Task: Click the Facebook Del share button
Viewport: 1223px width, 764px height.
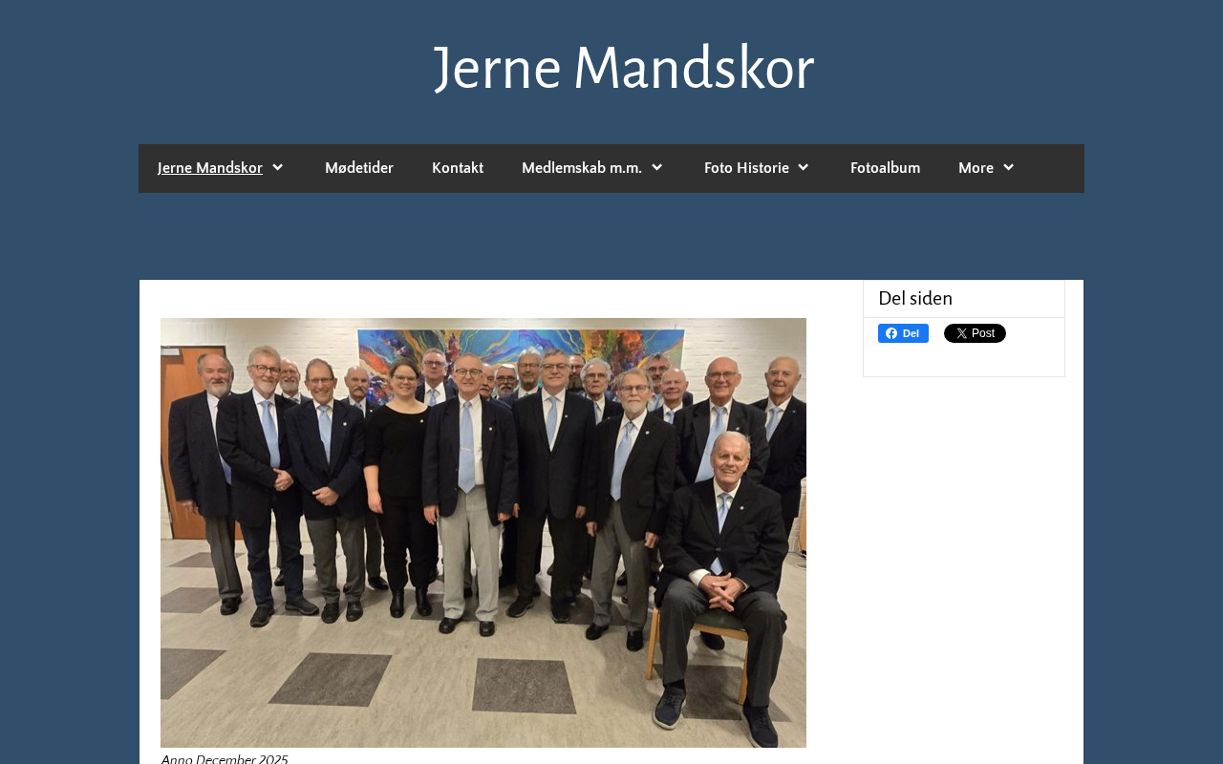Action: click(903, 333)
